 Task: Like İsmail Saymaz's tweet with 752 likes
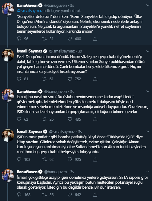(70, 79)
